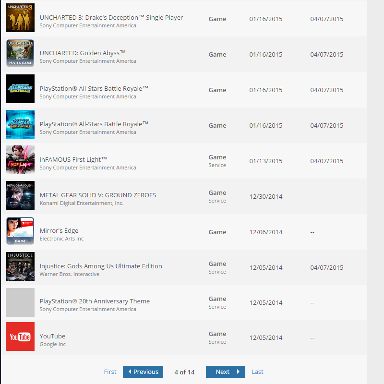Image resolution: width=384 pixels, height=384 pixels.
Task: Click 'Konami Digital Entertainment, Inc.' publisher text
Action: (82, 203)
